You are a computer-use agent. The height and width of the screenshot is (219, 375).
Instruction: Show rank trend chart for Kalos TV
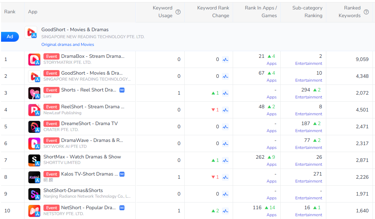click(225, 177)
